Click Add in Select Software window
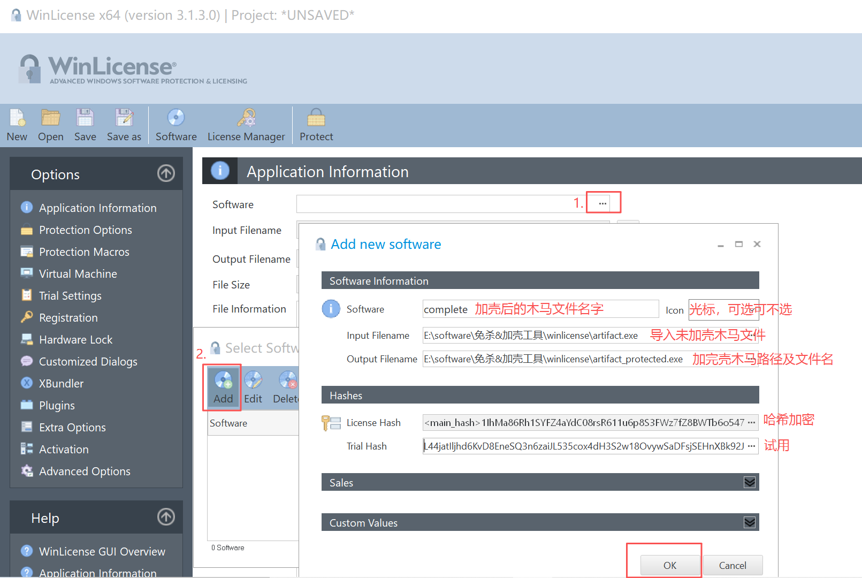This screenshot has width=862, height=578. [x=223, y=388]
